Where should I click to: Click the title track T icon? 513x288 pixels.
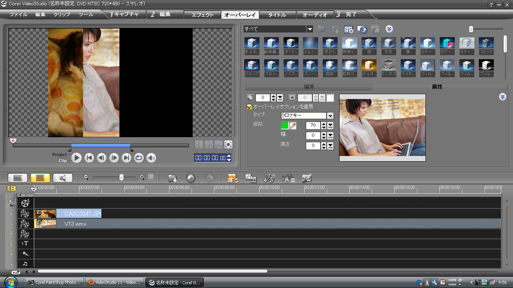(x=25, y=243)
